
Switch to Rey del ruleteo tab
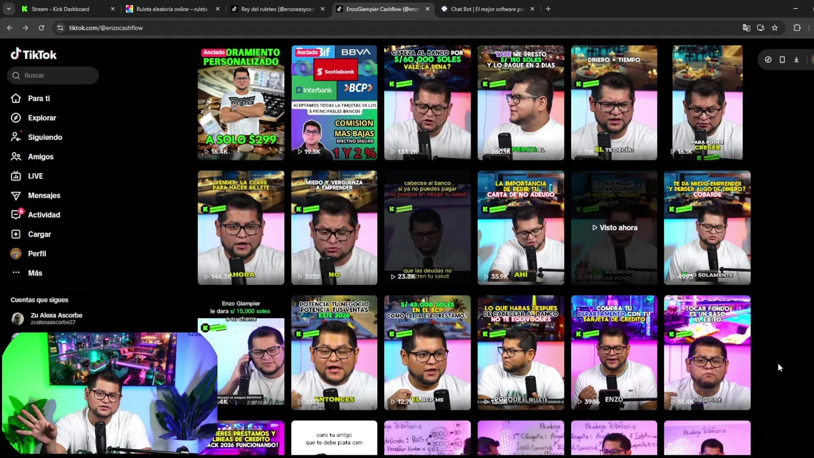(x=277, y=9)
